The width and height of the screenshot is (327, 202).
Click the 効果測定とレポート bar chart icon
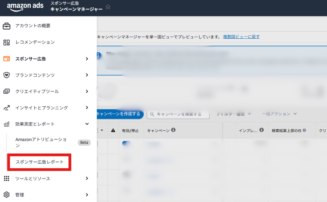tap(6, 124)
